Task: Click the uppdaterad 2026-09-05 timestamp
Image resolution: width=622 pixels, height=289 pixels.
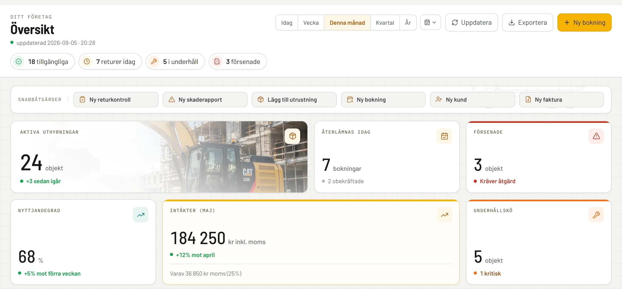Action: point(56,43)
